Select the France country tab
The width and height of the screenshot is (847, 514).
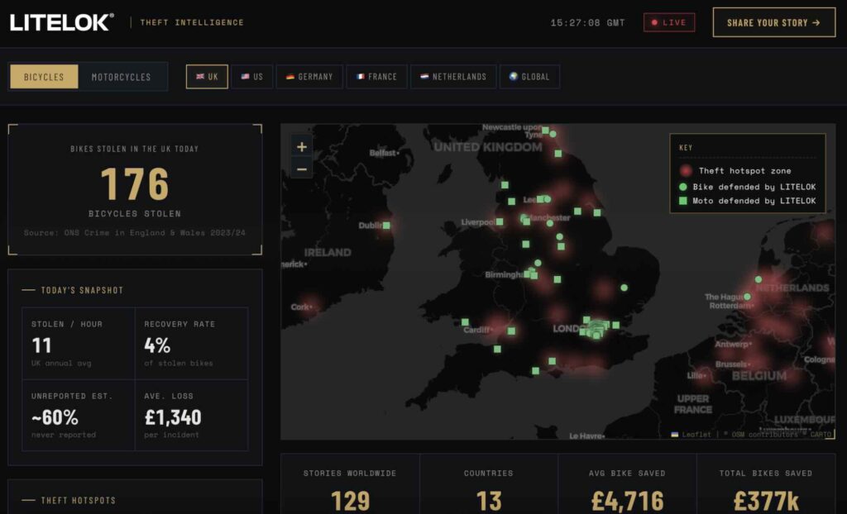(x=376, y=77)
